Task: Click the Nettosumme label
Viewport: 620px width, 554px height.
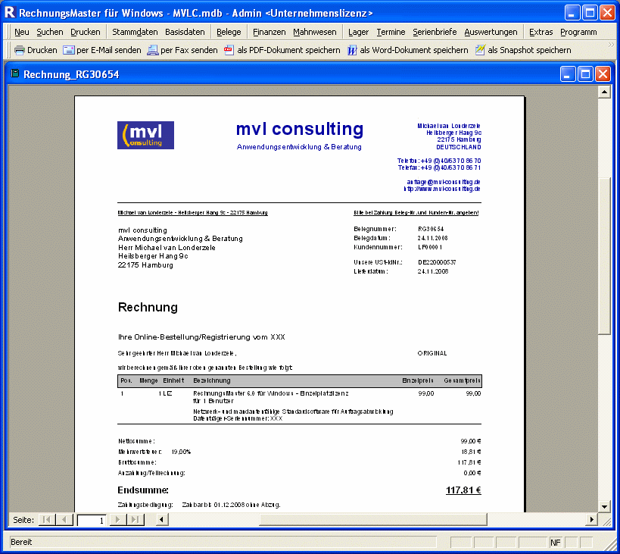Action: point(136,441)
